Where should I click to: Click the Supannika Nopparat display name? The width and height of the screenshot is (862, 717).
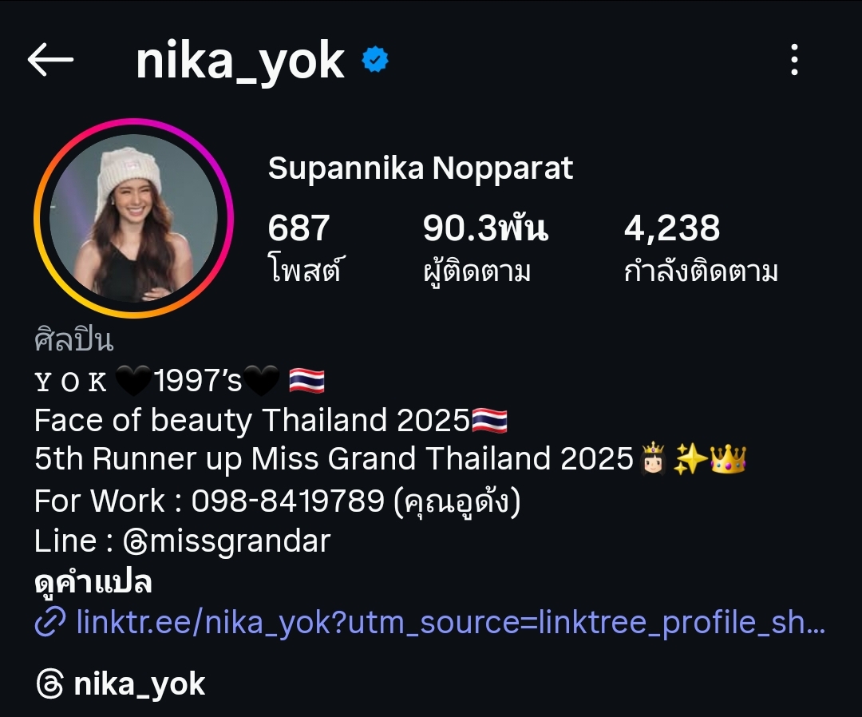(x=421, y=168)
